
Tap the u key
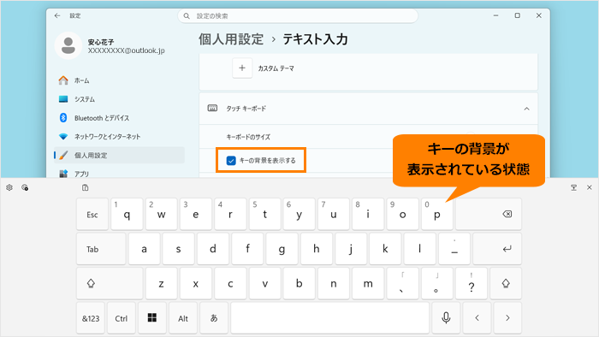pyautogui.click(x=334, y=214)
